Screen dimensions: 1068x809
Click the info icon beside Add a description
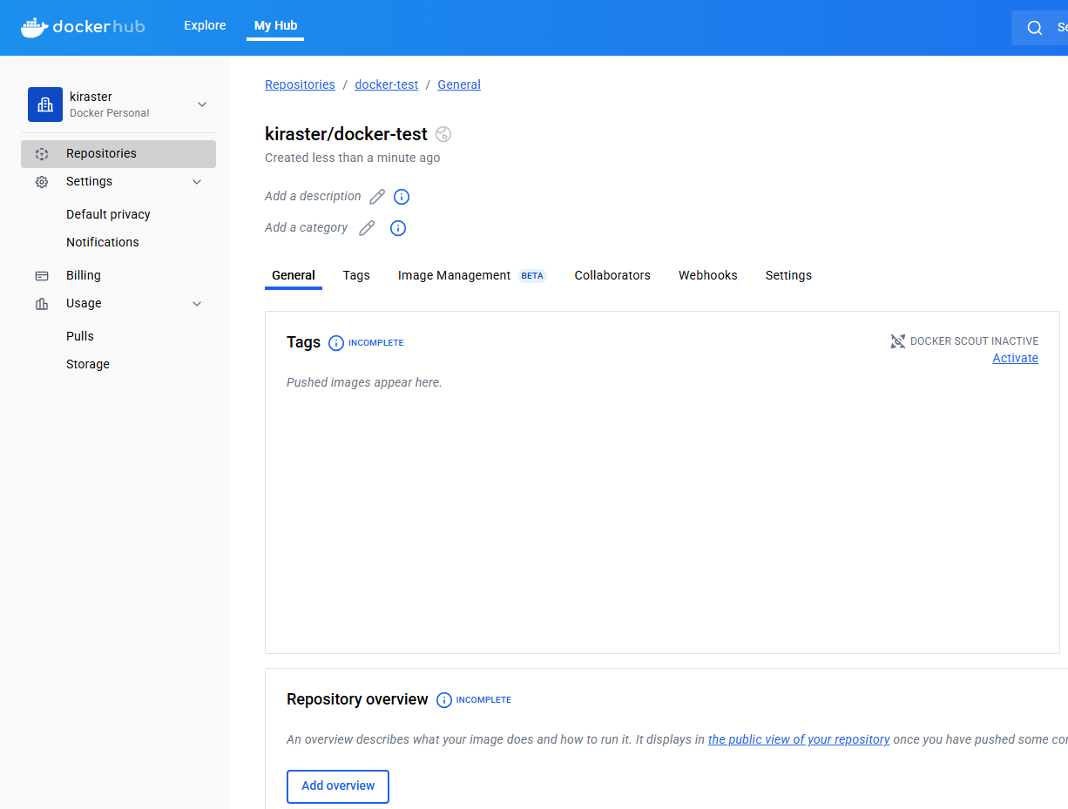tap(402, 197)
